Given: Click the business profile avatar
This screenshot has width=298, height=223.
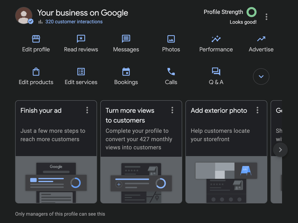Looking at the screenshot, I should tap(24, 16).
